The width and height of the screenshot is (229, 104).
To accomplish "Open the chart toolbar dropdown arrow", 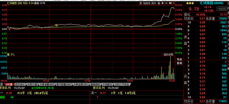I will (173, 3).
